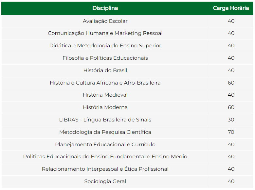Click the 30 hours value for LIBRAS
The width and height of the screenshot is (255, 190).
(231, 120)
